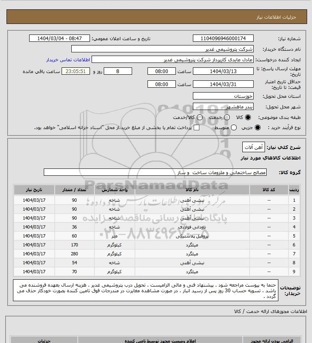Click the نام کالا column header
The height and width of the screenshot is (343, 312).
192,190
